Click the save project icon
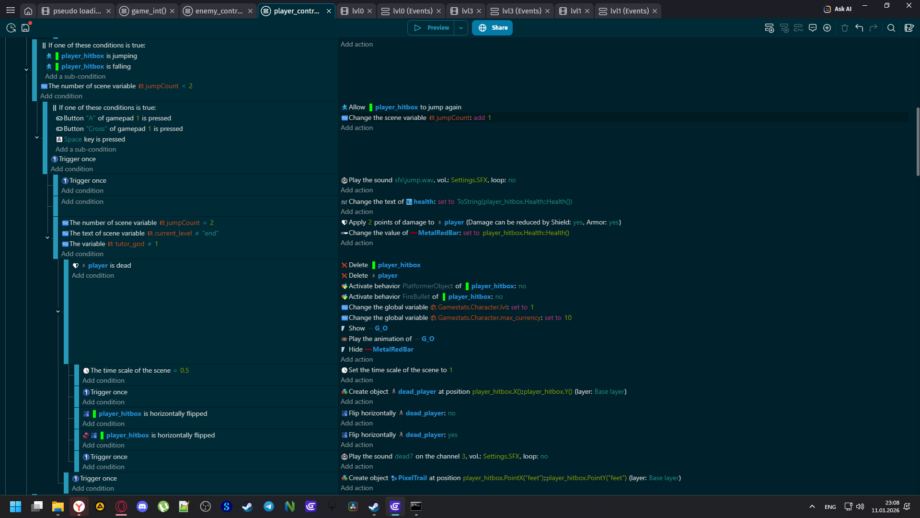This screenshot has width=920, height=518. [x=25, y=28]
